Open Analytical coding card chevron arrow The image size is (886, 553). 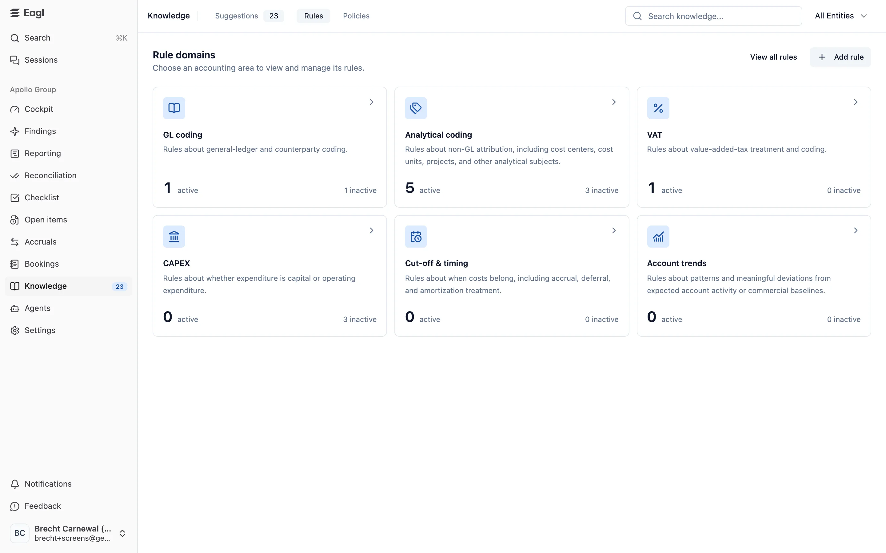point(614,102)
